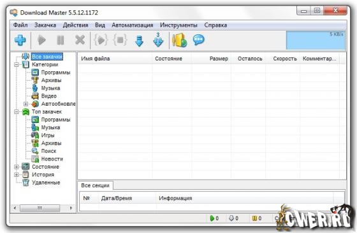This screenshot has width=357, height=233.
Task: Click the Категории tree icon
Action: (x=25, y=64)
